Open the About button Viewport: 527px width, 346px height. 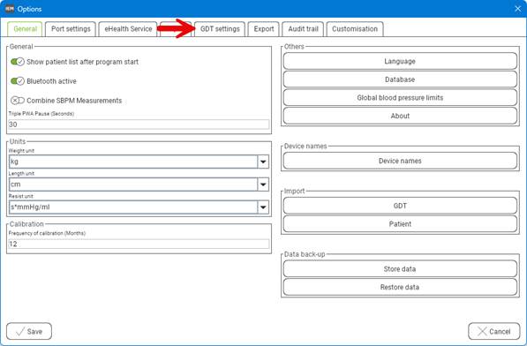400,116
